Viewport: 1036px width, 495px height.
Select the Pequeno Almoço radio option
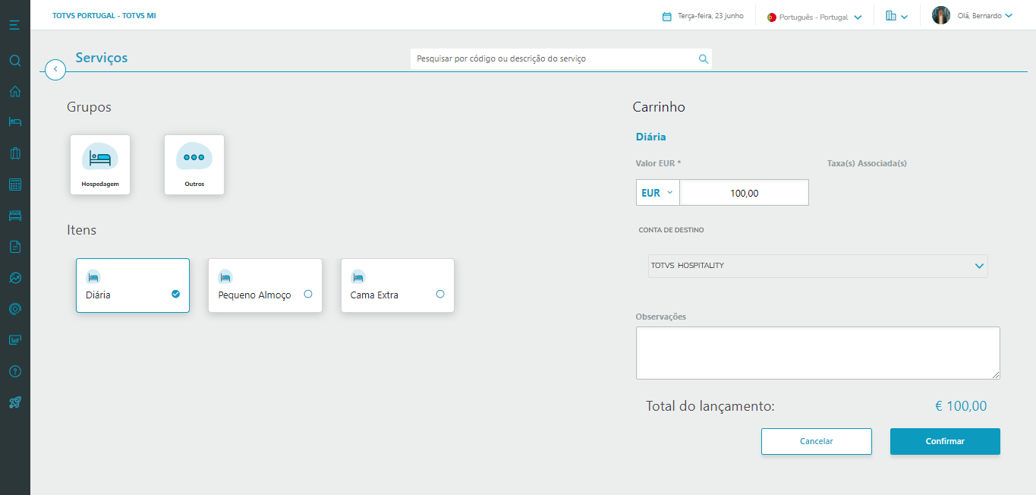coord(308,294)
